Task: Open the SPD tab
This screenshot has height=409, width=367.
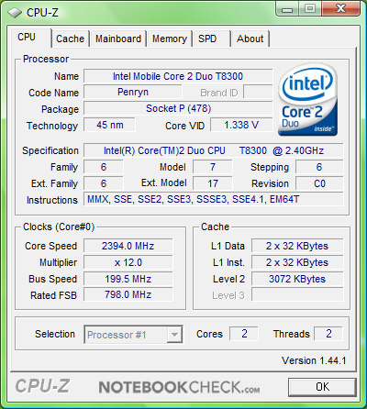Action: [212, 39]
